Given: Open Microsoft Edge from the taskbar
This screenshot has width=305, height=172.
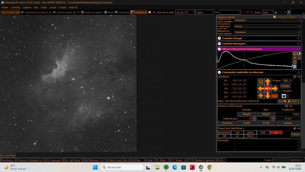Looking at the screenshot, I should (175, 167).
